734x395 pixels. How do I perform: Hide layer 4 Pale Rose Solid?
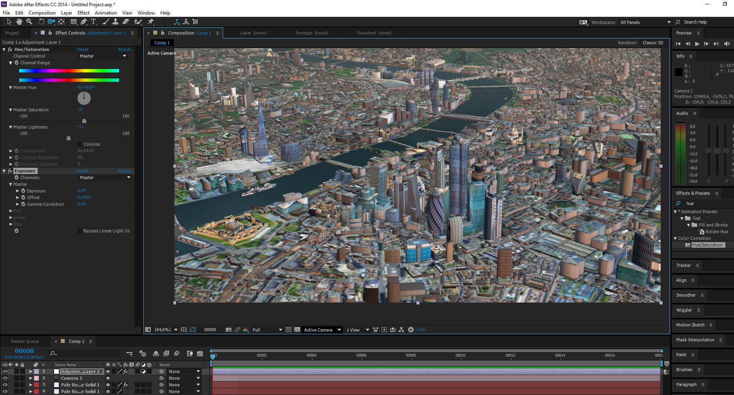(x=5, y=391)
